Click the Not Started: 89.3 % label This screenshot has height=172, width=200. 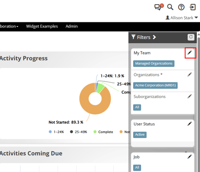[66, 122]
